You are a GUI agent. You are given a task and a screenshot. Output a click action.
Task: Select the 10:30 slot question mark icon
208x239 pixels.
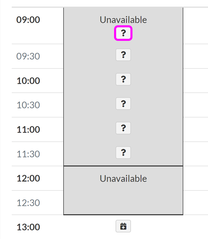[123, 104]
